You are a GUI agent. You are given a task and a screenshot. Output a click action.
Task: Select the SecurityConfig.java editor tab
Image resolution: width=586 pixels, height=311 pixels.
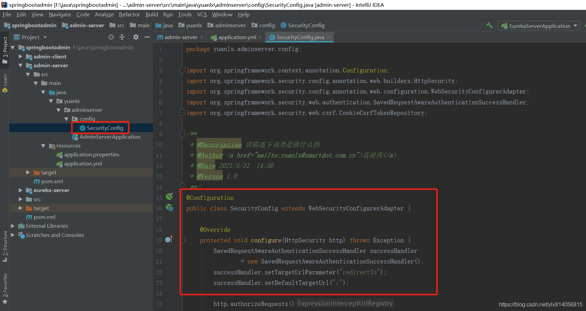coord(300,37)
